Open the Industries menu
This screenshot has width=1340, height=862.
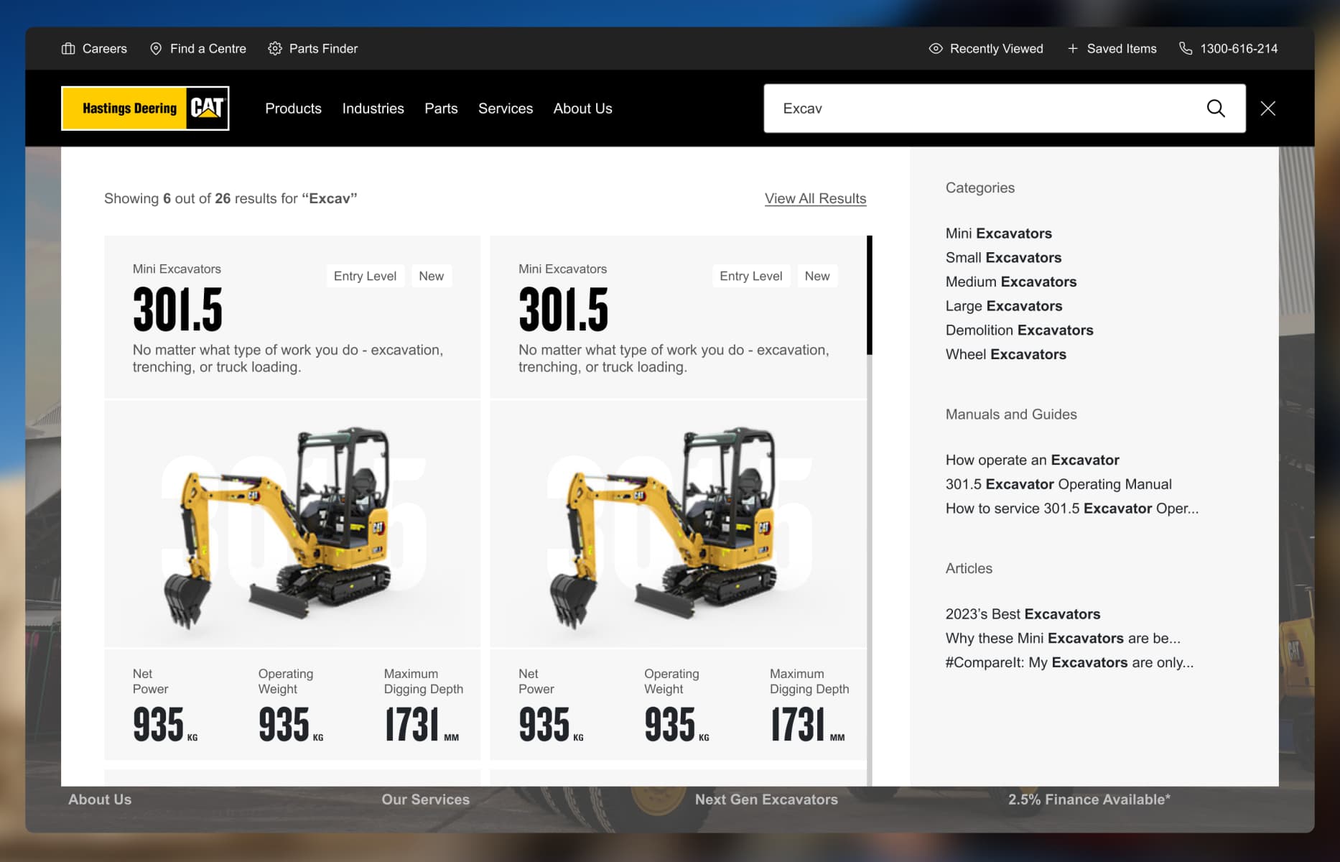[x=373, y=108]
